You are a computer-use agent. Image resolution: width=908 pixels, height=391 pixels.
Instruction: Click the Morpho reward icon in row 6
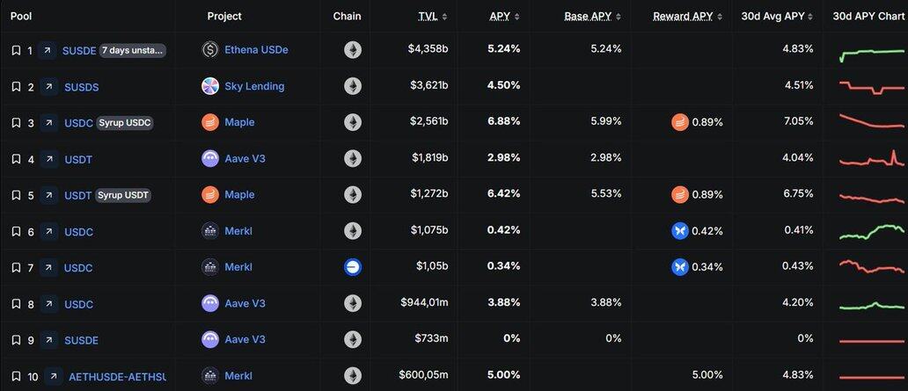point(679,231)
